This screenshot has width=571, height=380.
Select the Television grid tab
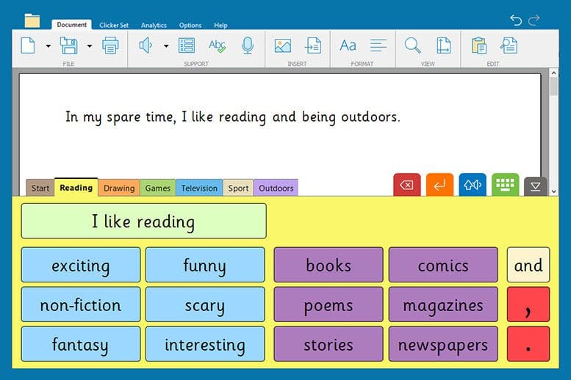199,188
